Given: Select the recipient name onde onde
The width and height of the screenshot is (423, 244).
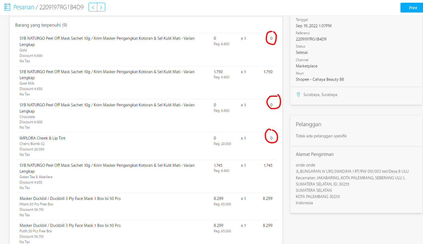Looking at the screenshot, I should [x=306, y=165].
